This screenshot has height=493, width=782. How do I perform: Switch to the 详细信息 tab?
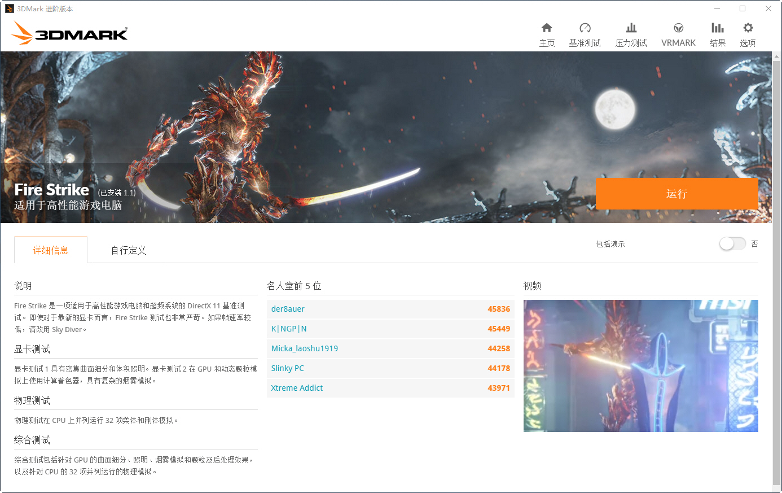coord(51,250)
